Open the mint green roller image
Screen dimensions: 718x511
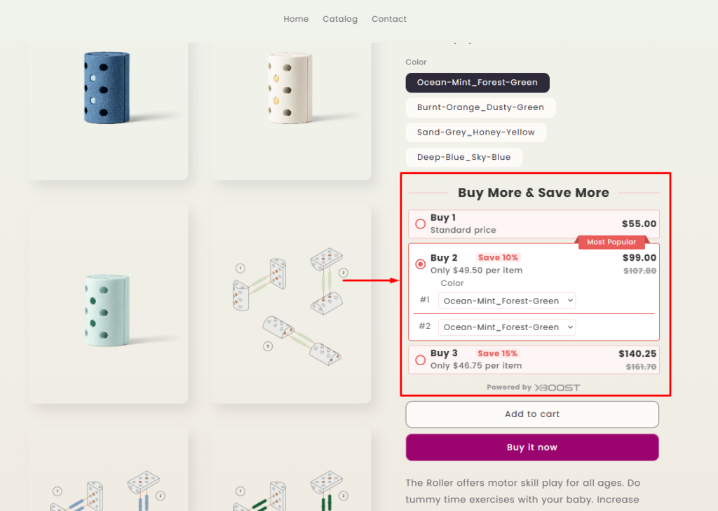click(108, 304)
